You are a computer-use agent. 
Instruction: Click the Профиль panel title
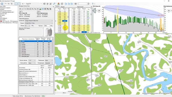point(57,6)
